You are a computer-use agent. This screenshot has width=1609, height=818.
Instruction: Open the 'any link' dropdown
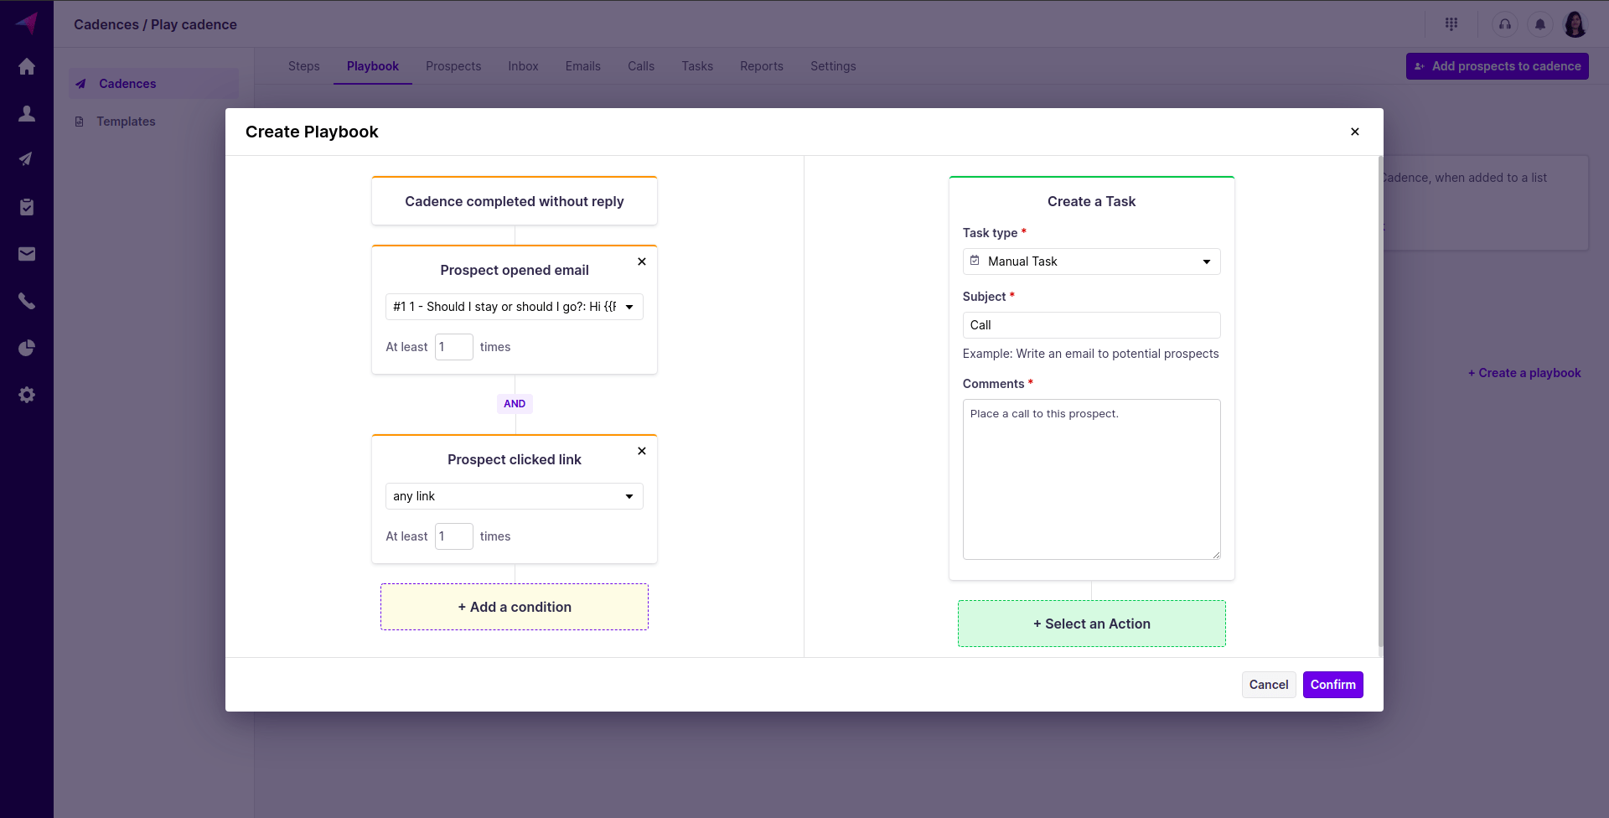pos(514,496)
